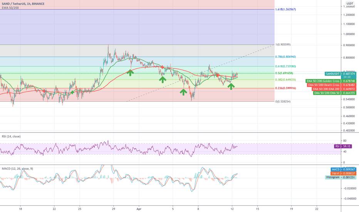
Task: Click the 19 date on time axis
Action: click(292, 209)
